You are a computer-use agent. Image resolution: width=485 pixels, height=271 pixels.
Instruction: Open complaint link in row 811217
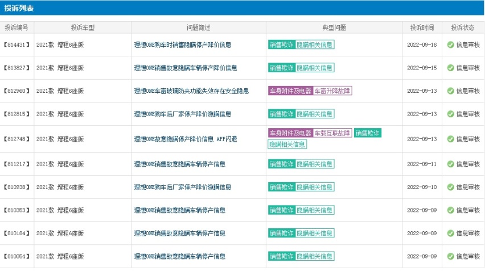click(180, 164)
